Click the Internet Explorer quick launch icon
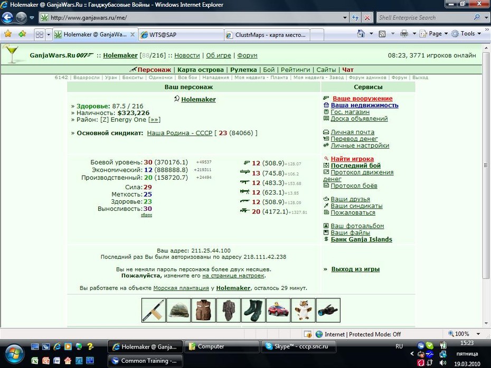 [57, 346]
